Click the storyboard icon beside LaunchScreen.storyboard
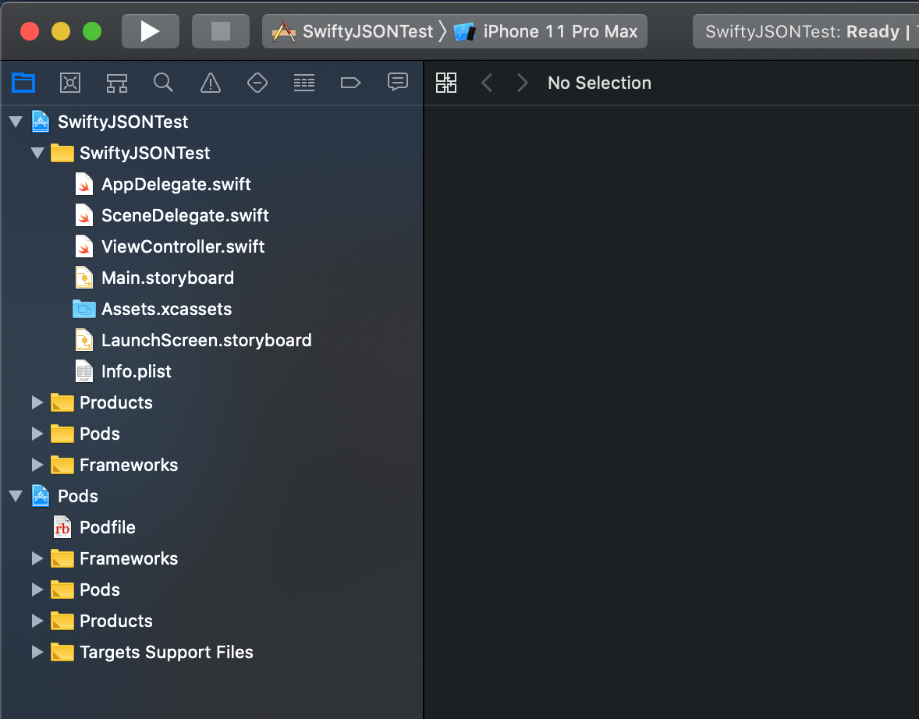 pyautogui.click(x=84, y=340)
